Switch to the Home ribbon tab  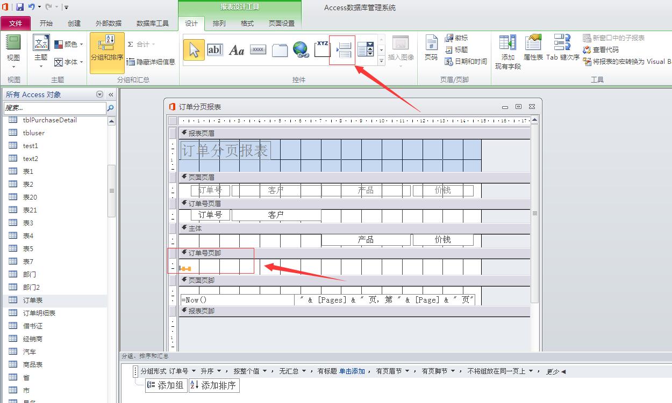coord(46,23)
